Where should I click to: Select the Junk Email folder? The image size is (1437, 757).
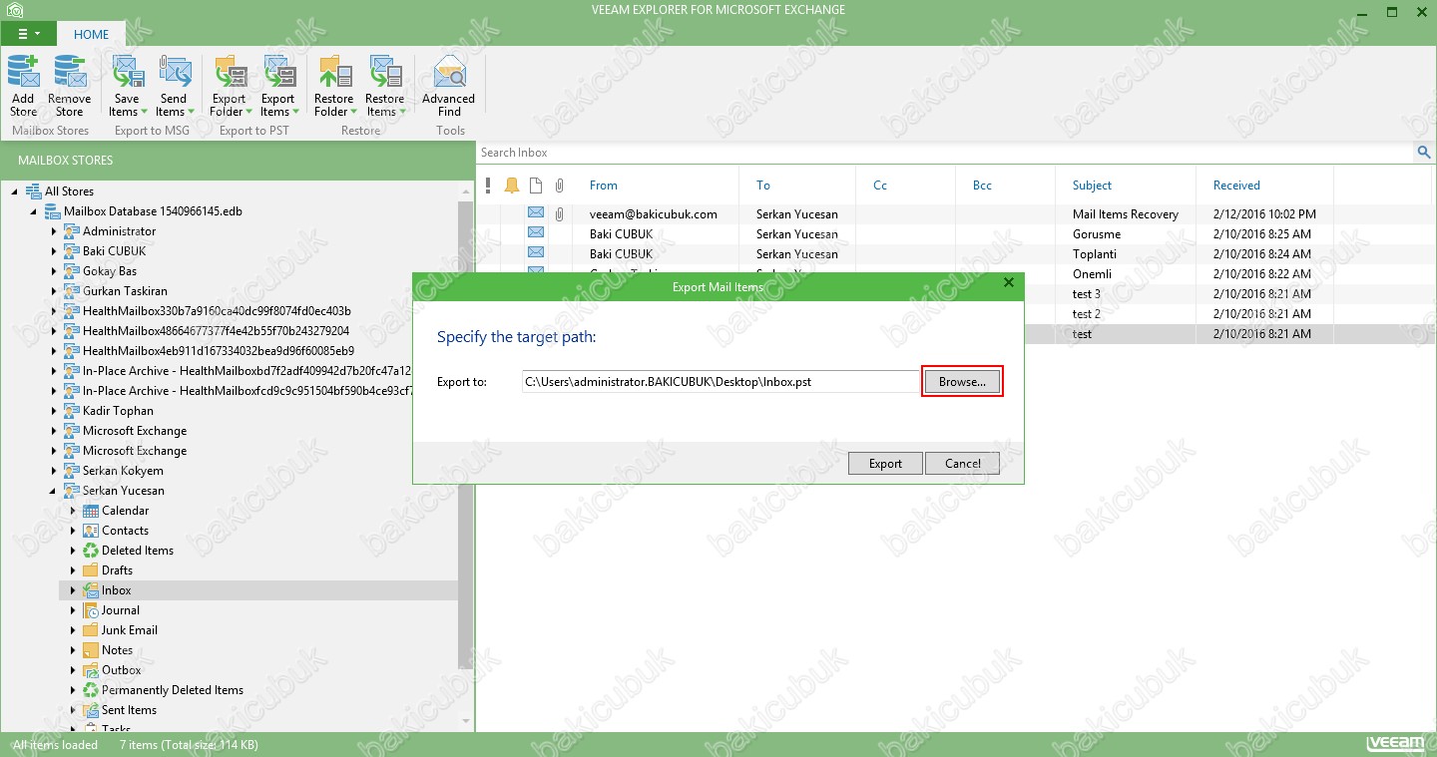click(x=130, y=630)
